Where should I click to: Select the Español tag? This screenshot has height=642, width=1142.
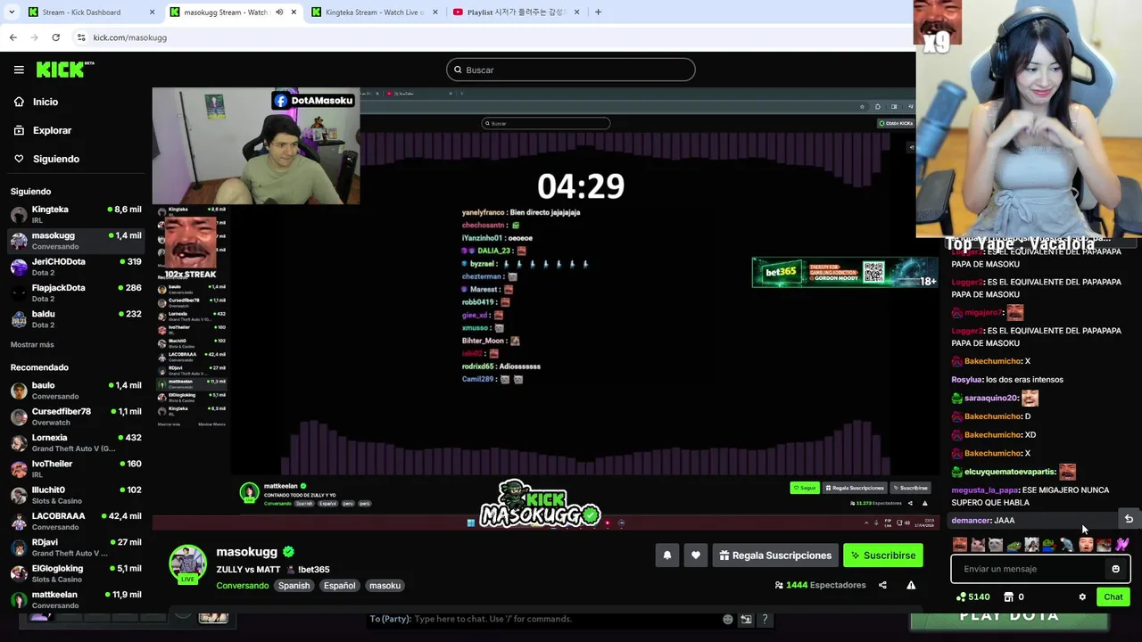[339, 586]
